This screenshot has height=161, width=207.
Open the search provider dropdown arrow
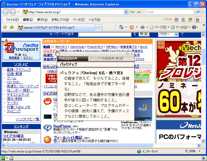(x=203, y=12)
